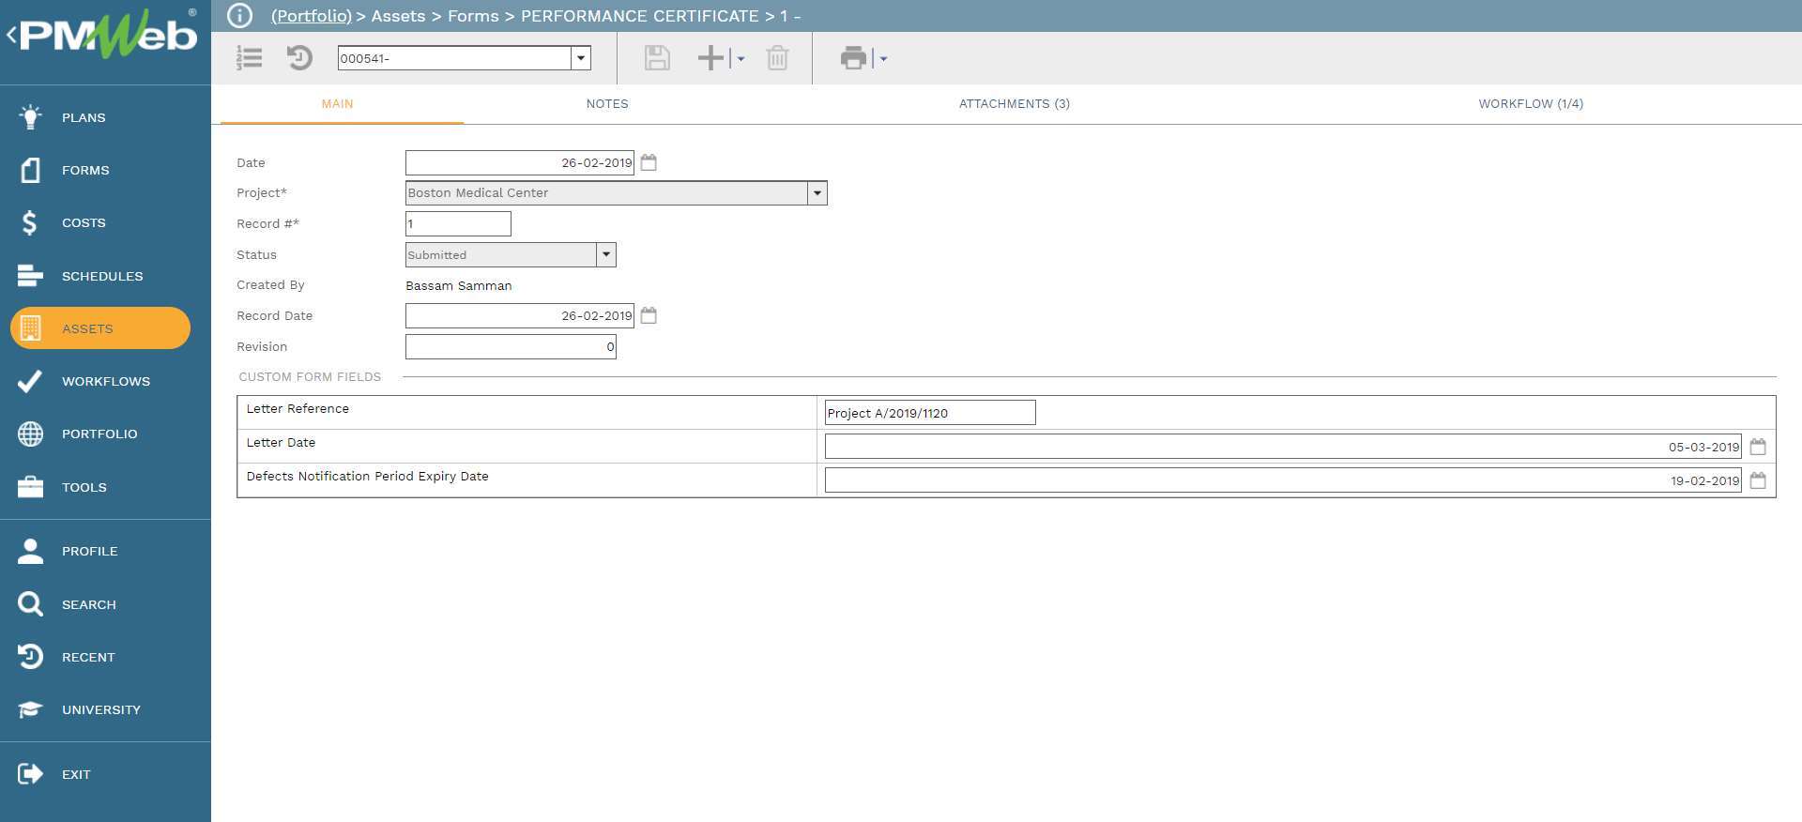Screen dimensions: 1802x822
Task: Click the Tools briefcase icon
Action: point(30,487)
